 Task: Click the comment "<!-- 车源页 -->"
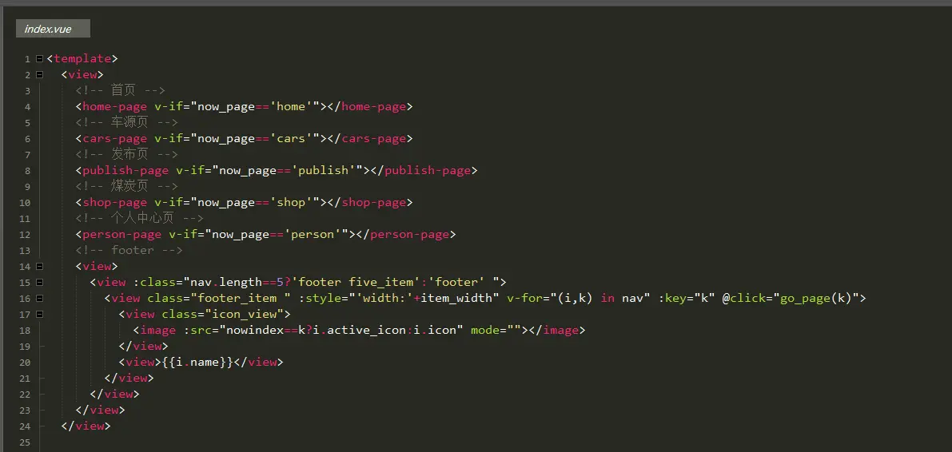click(x=127, y=122)
